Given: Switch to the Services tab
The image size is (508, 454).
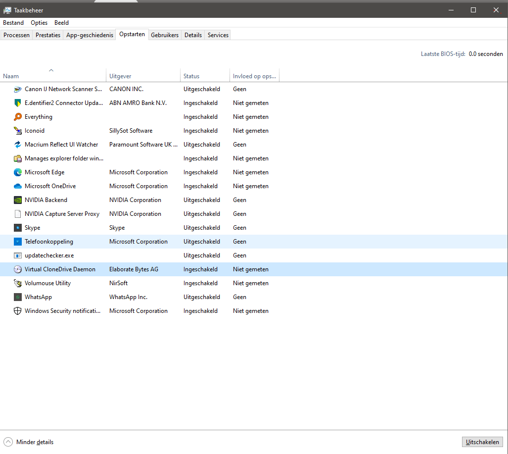Looking at the screenshot, I should click(x=218, y=35).
